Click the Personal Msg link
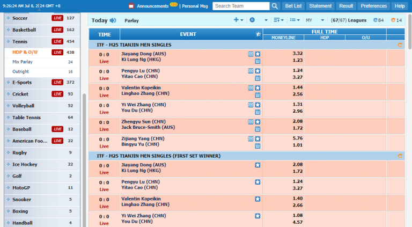412x227 pixels. (195, 6)
